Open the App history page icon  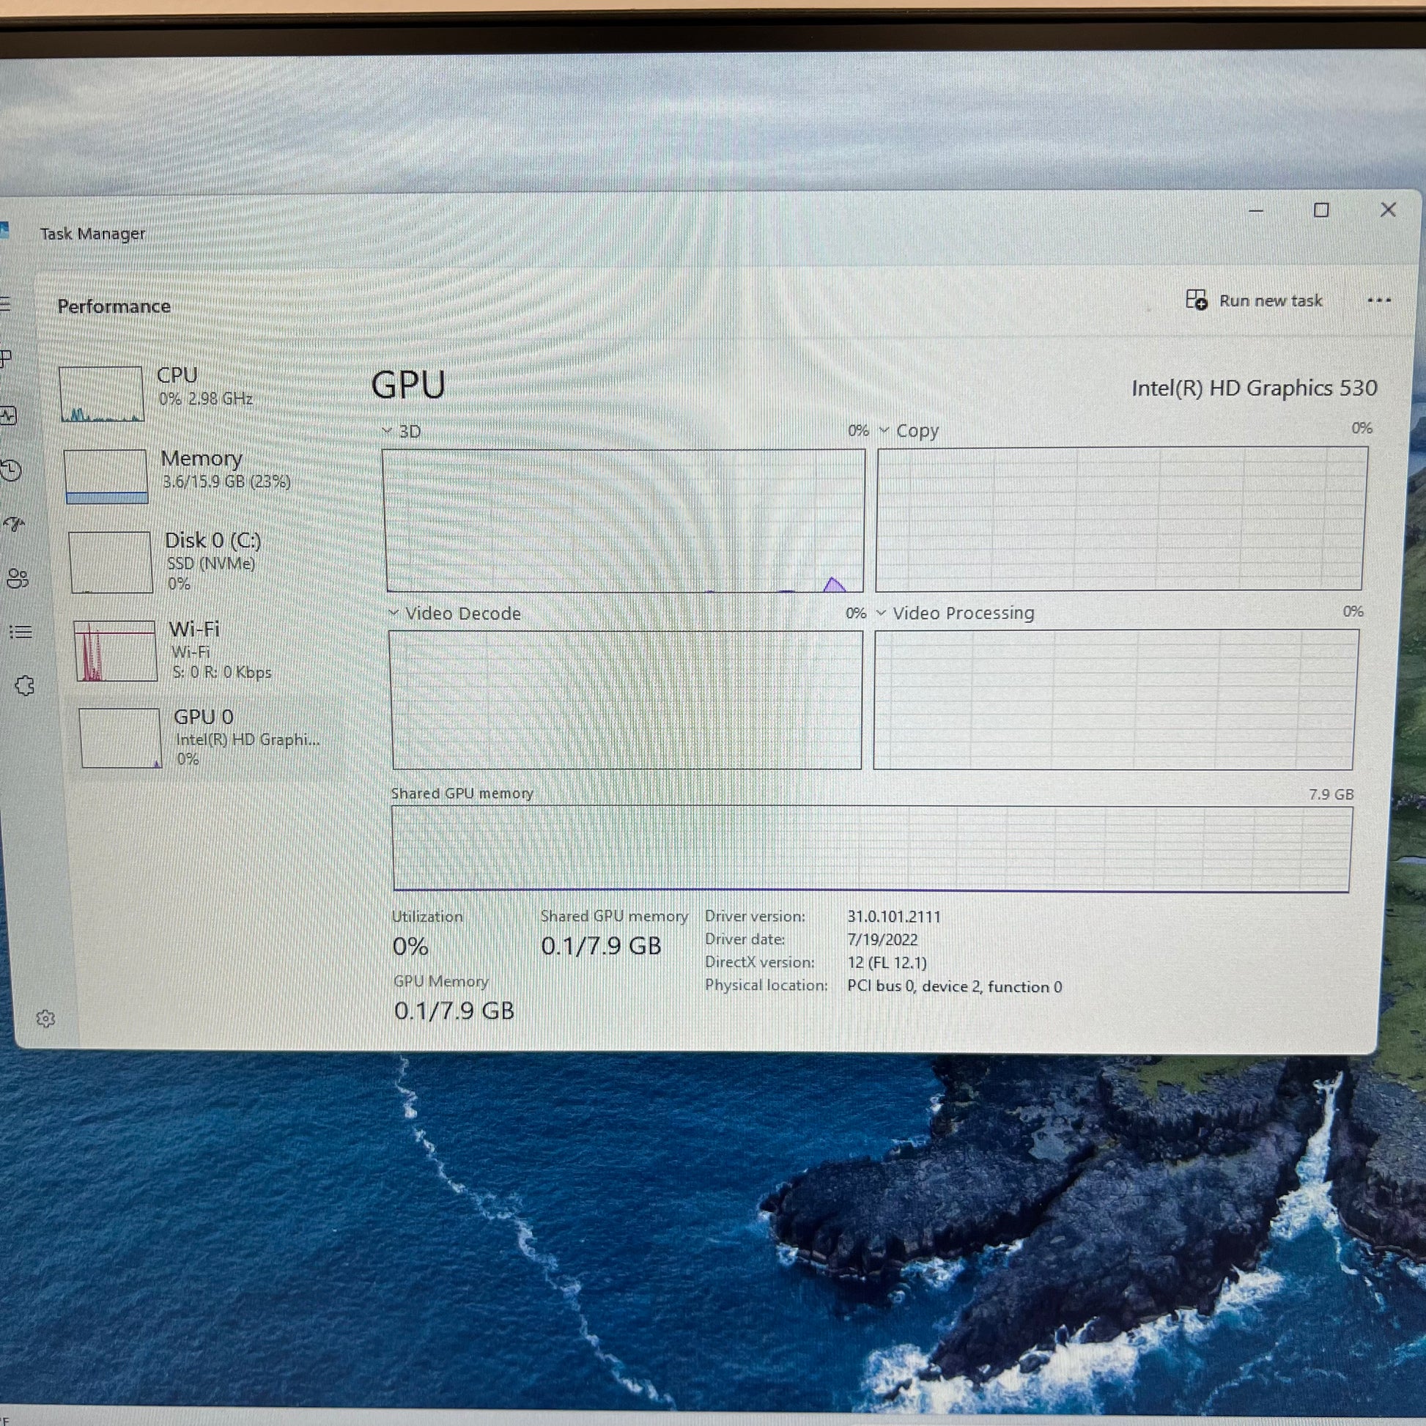point(11,470)
